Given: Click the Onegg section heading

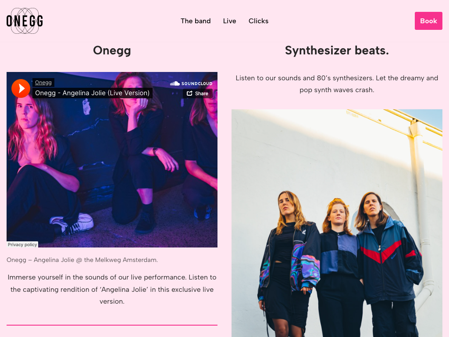Looking at the screenshot, I should (x=112, y=50).
